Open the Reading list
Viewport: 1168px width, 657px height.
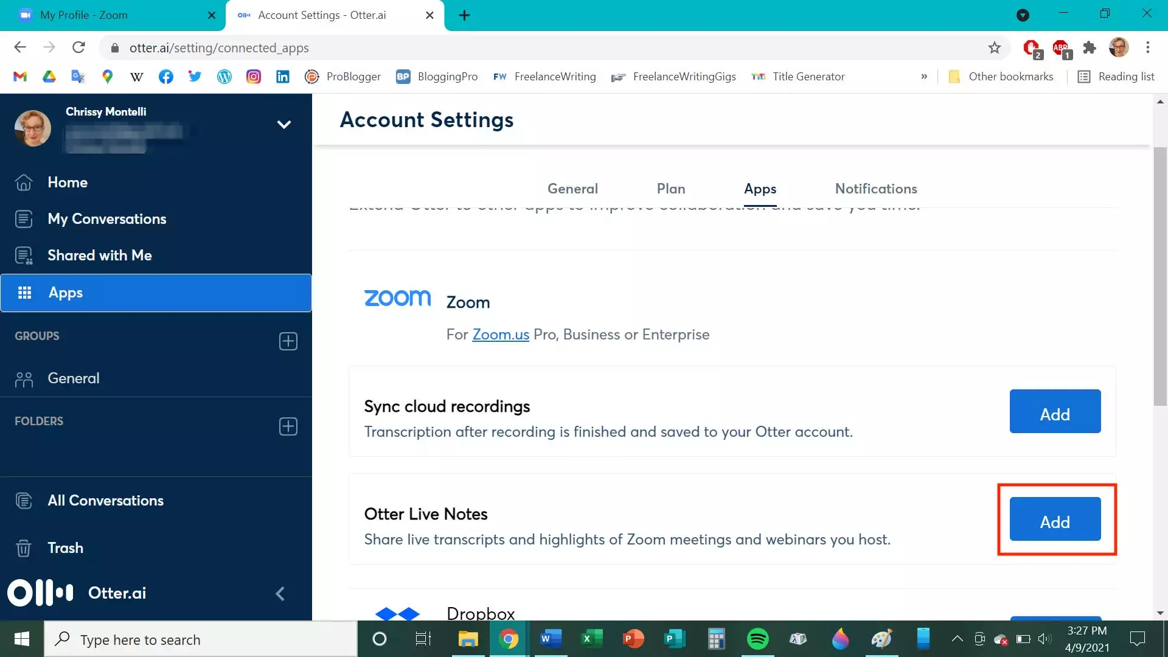click(x=1116, y=77)
